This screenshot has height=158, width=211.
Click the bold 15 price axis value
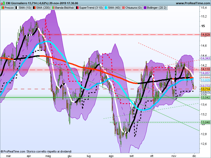click(203, 26)
